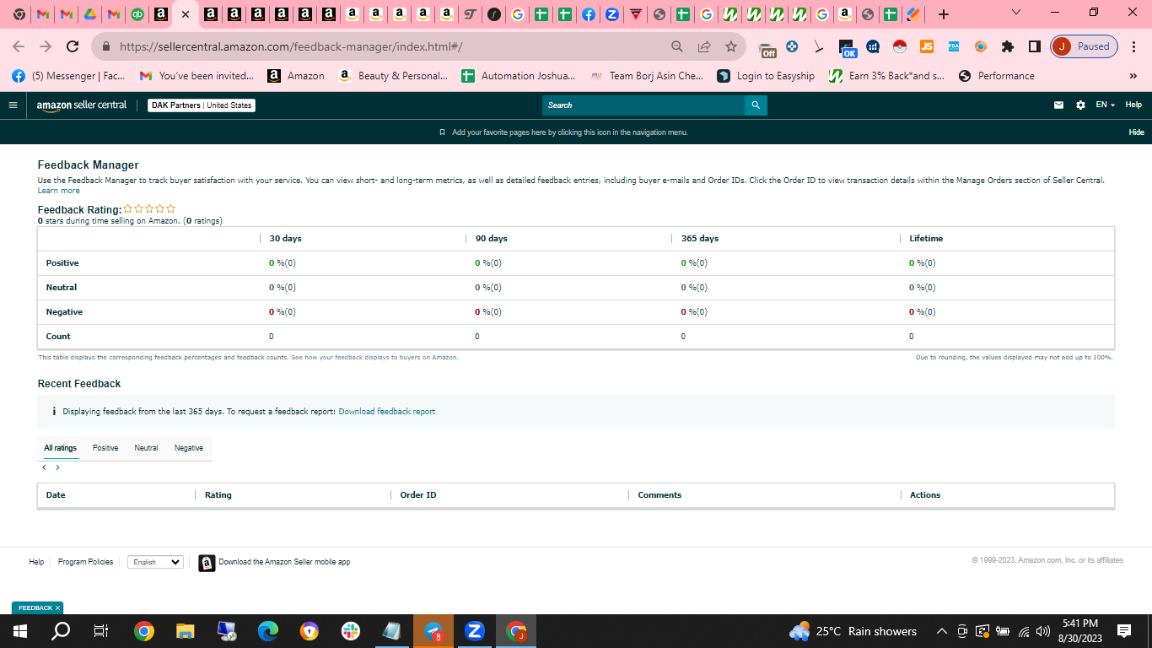The width and height of the screenshot is (1152, 648).
Task: Click the search magnifier button in Seller Central
Action: point(756,105)
